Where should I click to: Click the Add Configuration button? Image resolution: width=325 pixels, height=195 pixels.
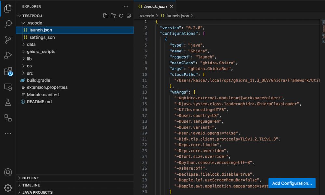pyautogui.click(x=292, y=183)
